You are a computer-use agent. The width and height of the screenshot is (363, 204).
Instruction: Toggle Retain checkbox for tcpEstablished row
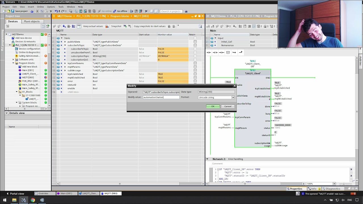coord(195,74)
